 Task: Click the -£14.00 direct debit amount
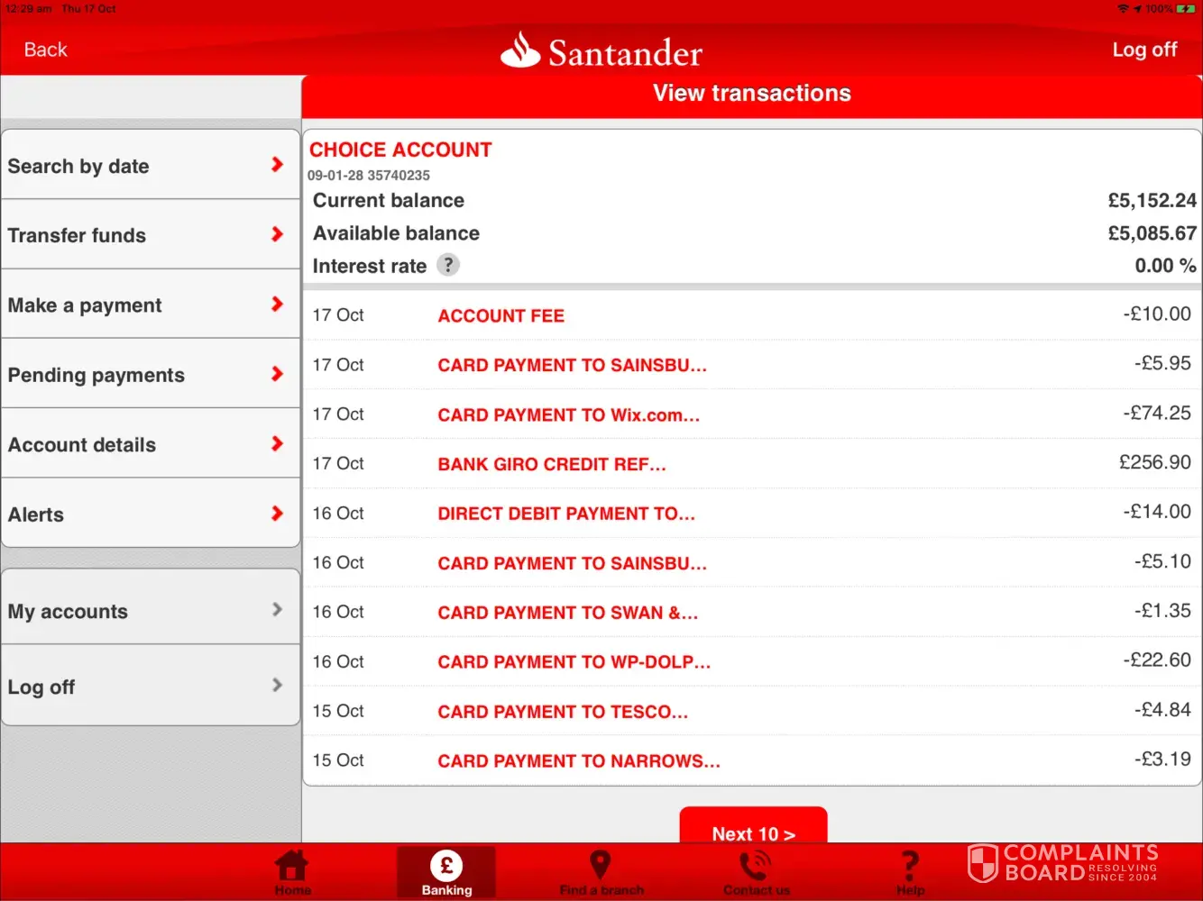tap(1157, 512)
